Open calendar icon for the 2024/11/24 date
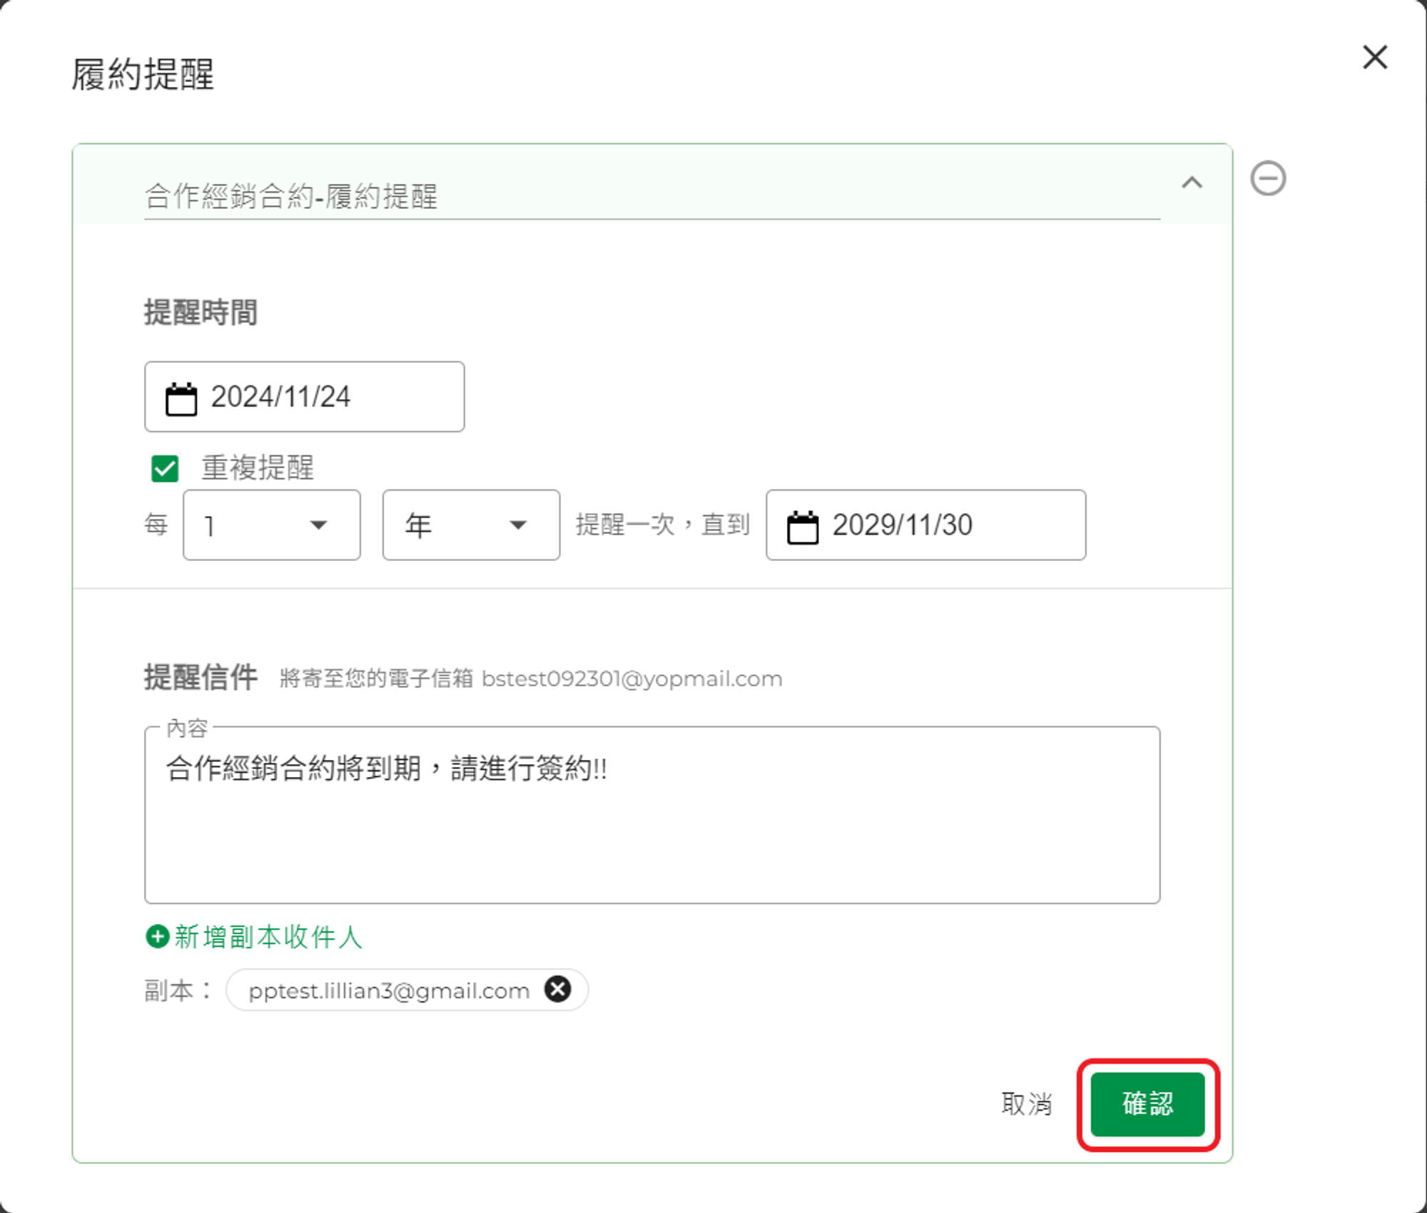 coord(181,399)
